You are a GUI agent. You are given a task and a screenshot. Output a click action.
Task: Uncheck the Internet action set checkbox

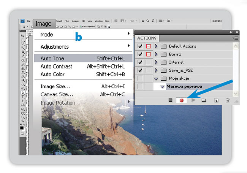tap(140, 62)
